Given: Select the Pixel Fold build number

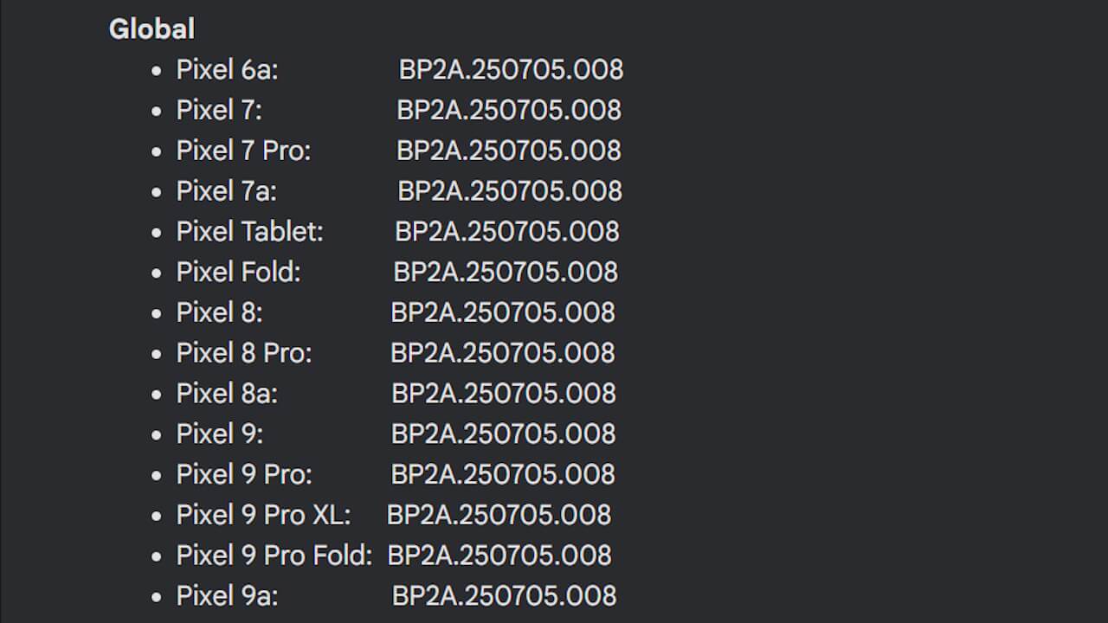Looking at the screenshot, I should [506, 272].
